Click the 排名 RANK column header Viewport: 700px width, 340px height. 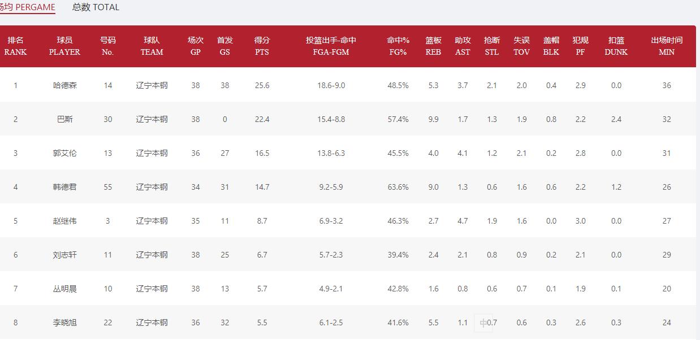pyautogui.click(x=15, y=46)
